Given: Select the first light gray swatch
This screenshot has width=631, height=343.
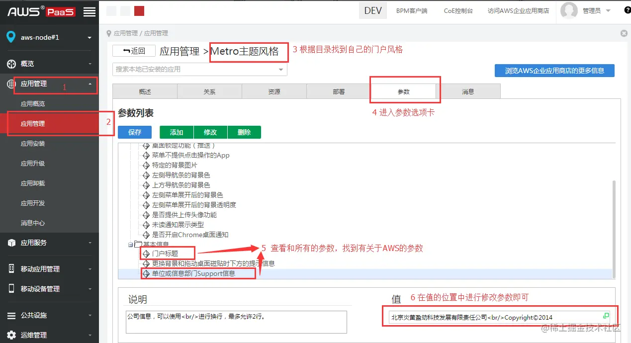Looking at the screenshot, I should click(x=111, y=11).
